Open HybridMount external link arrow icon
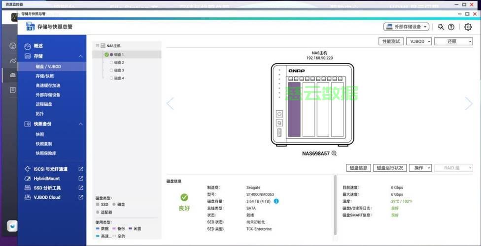This screenshot has height=246, width=481. [81, 178]
